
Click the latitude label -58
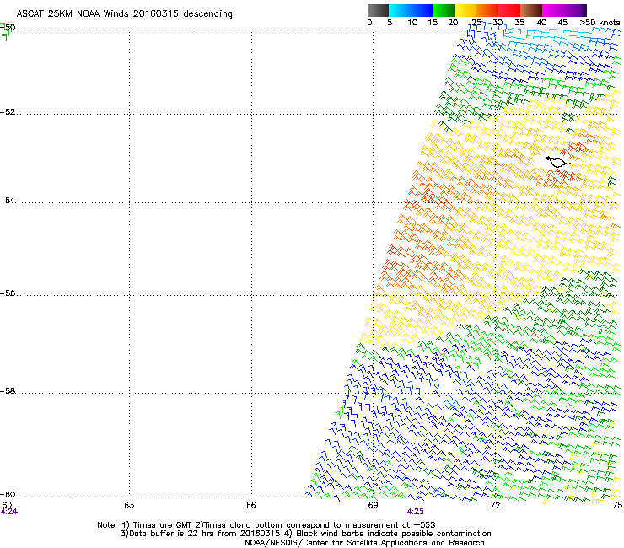click(8, 391)
